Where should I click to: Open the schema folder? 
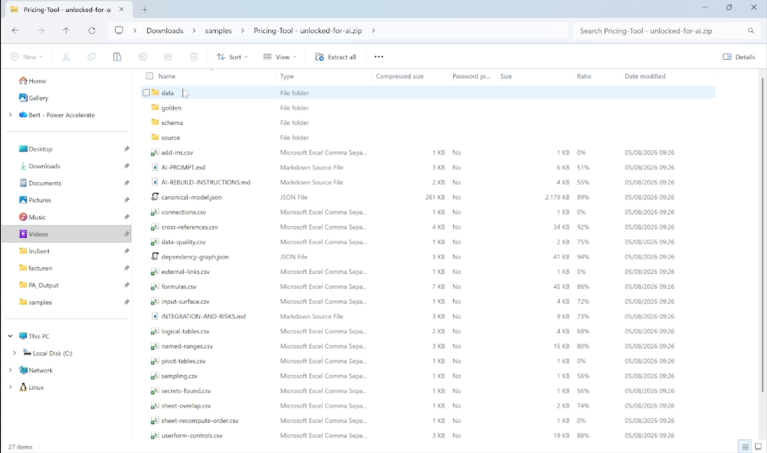point(172,122)
